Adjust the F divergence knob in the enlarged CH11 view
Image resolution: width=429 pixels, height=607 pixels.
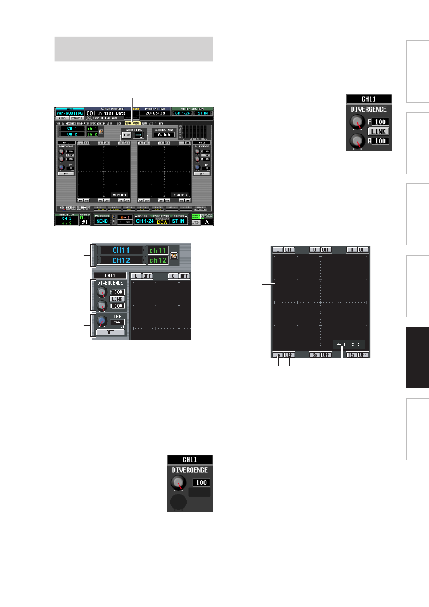102,292
